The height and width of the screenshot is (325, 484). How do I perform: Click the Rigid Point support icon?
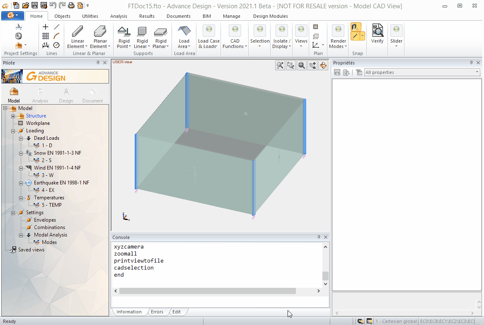(x=123, y=32)
